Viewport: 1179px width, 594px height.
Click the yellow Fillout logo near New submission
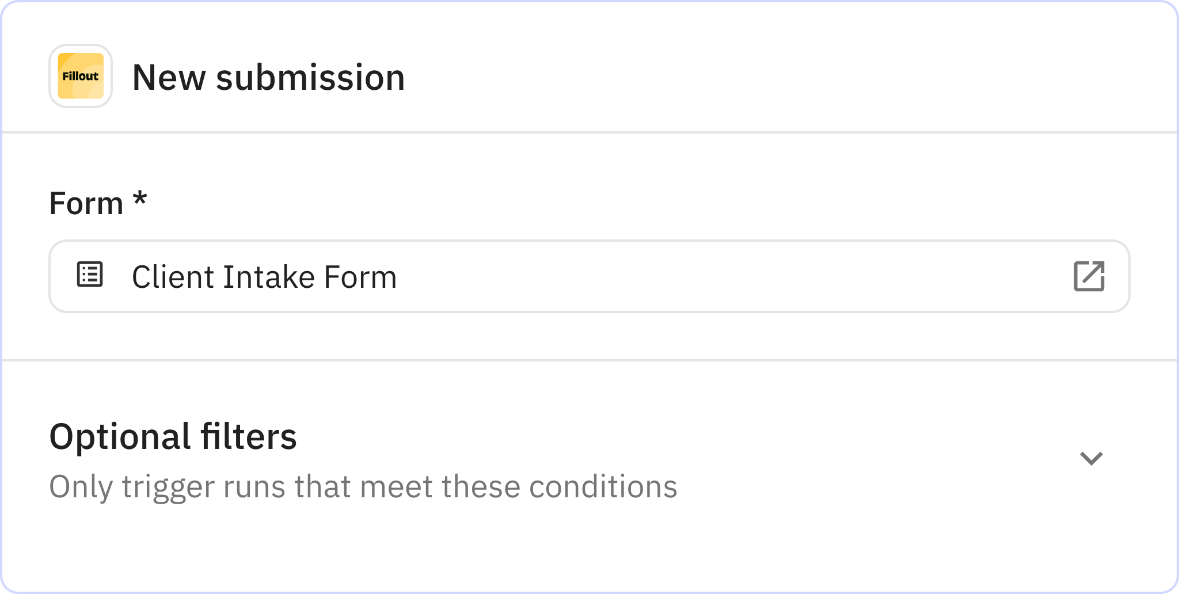[x=80, y=75]
